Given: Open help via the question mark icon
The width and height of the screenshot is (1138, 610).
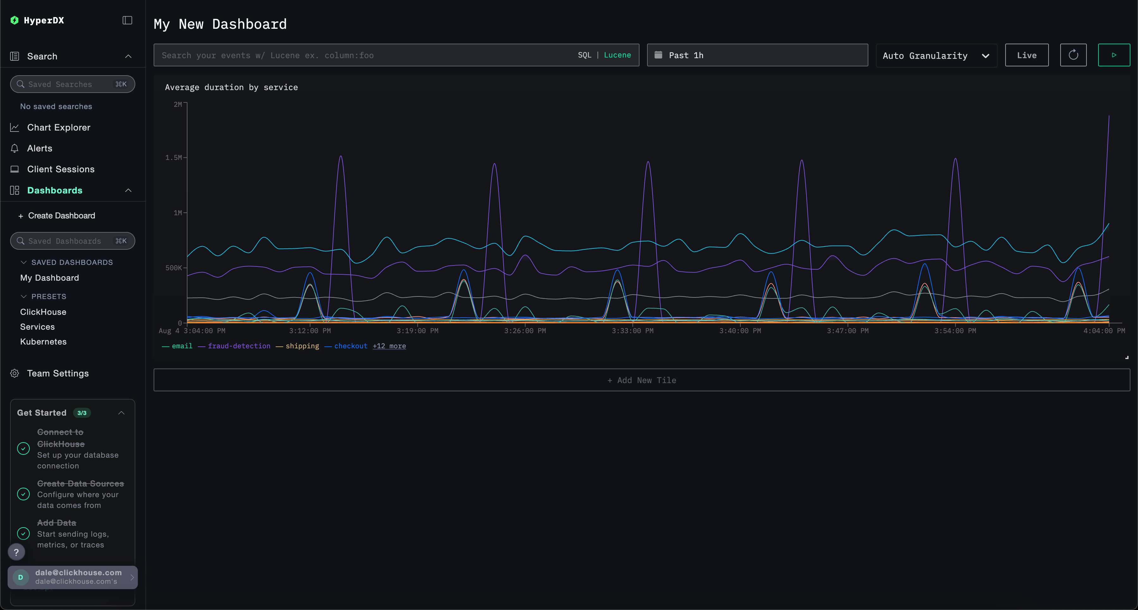Looking at the screenshot, I should tap(16, 552).
